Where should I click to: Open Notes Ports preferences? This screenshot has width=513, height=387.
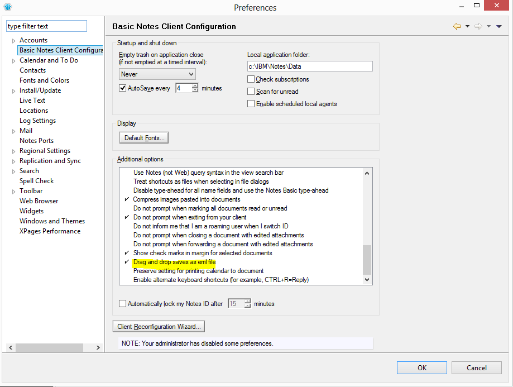37,141
